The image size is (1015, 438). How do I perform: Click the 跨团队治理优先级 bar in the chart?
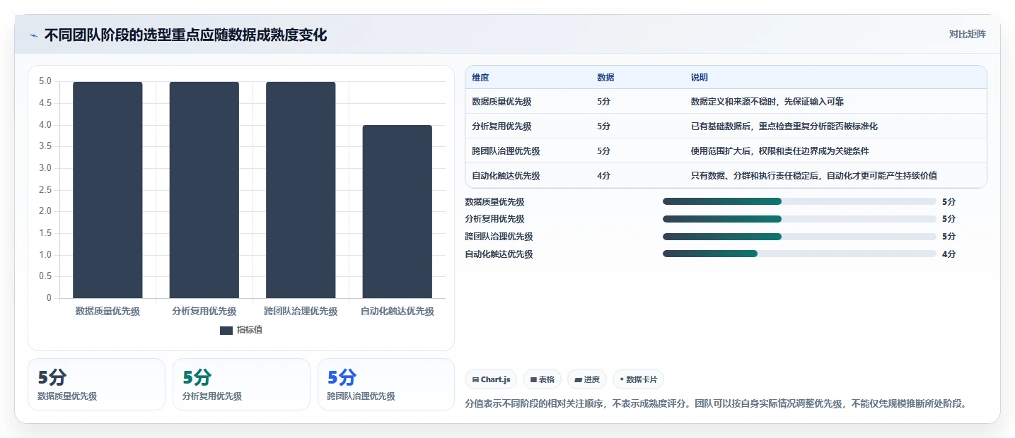click(301, 189)
